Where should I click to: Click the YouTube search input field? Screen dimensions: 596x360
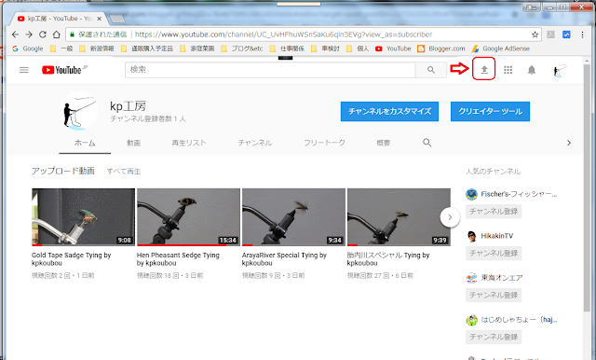click(270, 70)
